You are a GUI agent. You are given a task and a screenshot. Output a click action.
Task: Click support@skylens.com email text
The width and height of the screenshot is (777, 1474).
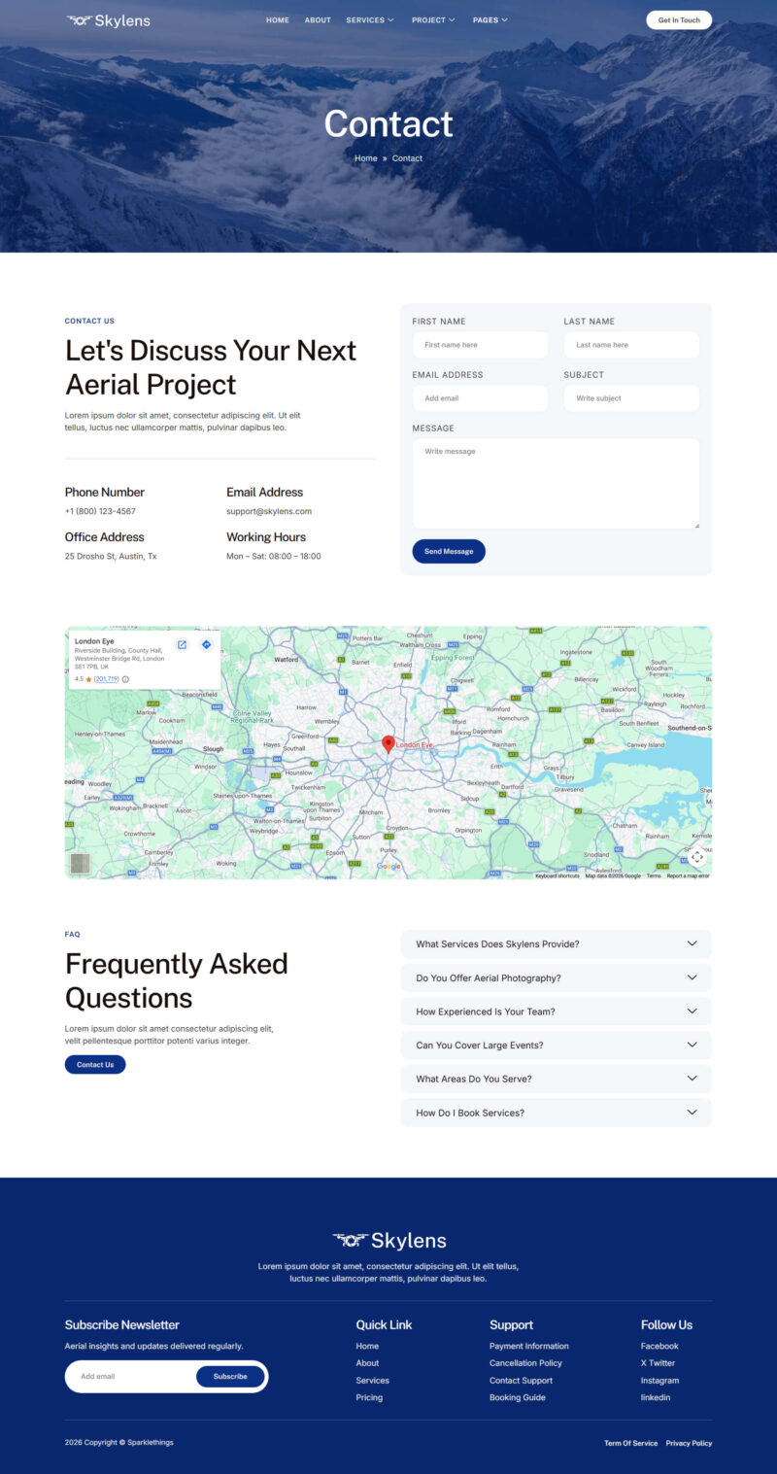pos(269,511)
